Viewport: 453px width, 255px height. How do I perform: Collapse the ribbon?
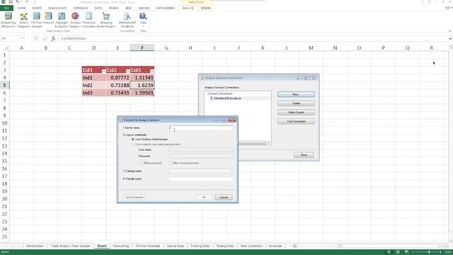450,30
